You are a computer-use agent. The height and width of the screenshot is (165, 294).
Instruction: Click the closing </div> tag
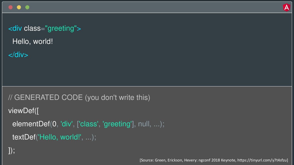click(x=18, y=55)
